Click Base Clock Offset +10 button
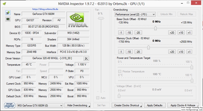Screen dimensions: 203x111 click(x=181, y=33)
